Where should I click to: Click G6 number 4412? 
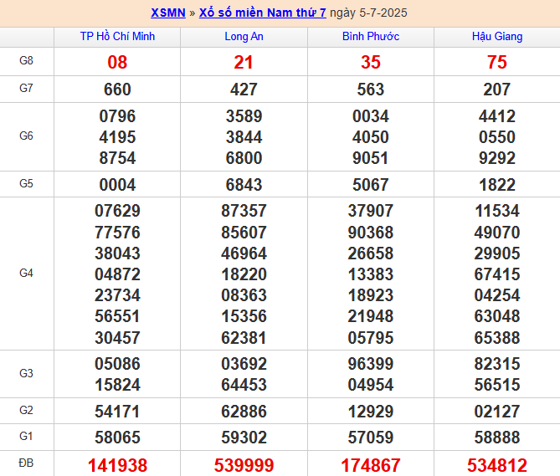tap(497, 116)
